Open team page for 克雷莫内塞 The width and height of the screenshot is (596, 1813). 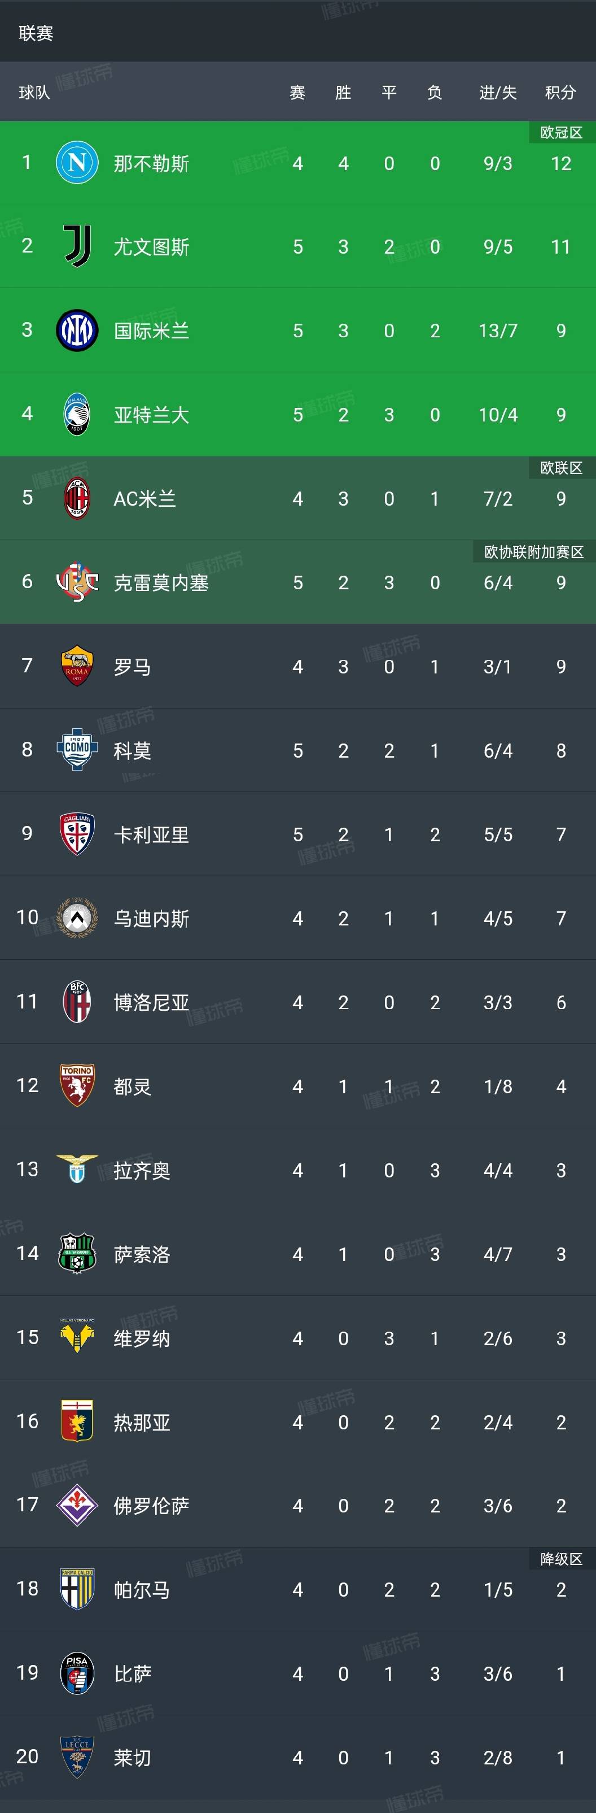pos(161,582)
